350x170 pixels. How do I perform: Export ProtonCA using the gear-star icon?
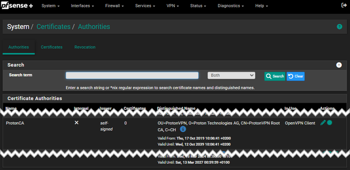pyautogui.click(x=329, y=122)
